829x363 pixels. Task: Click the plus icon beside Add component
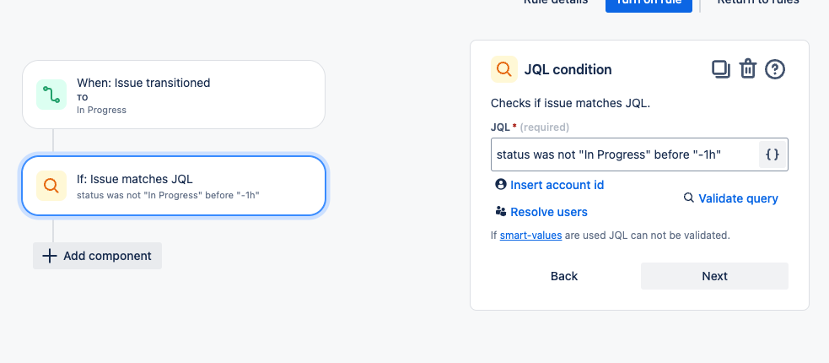50,256
